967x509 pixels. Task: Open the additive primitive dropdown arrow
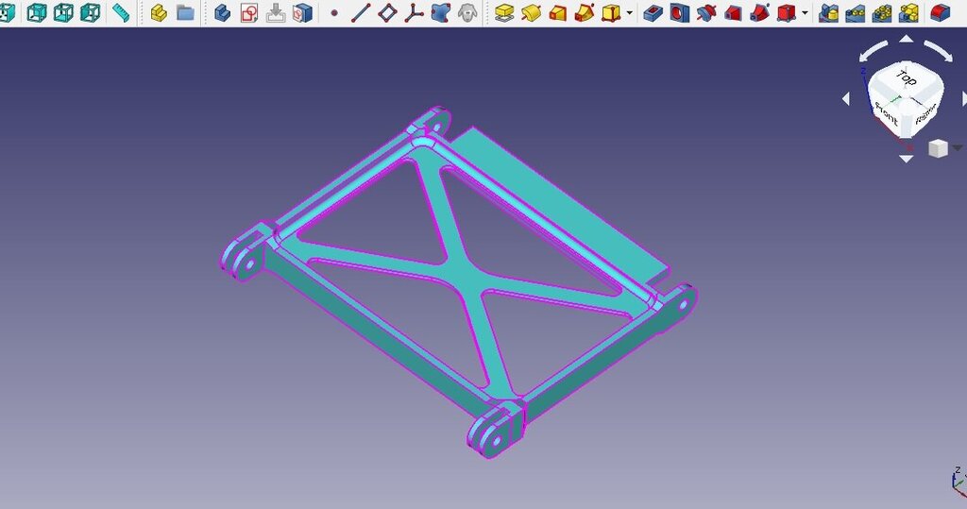tap(630, 13)
